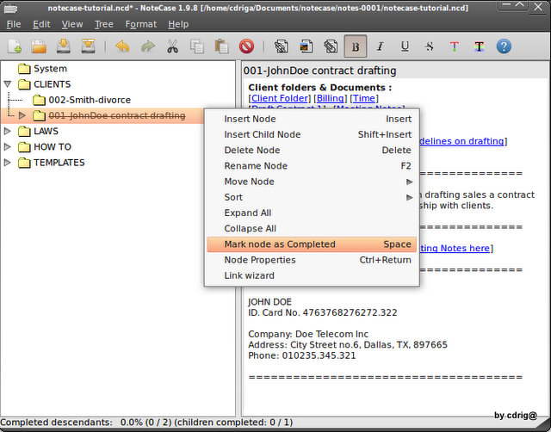
Task: Click the red Delete prohibition icon
Action: coord(246,46)
